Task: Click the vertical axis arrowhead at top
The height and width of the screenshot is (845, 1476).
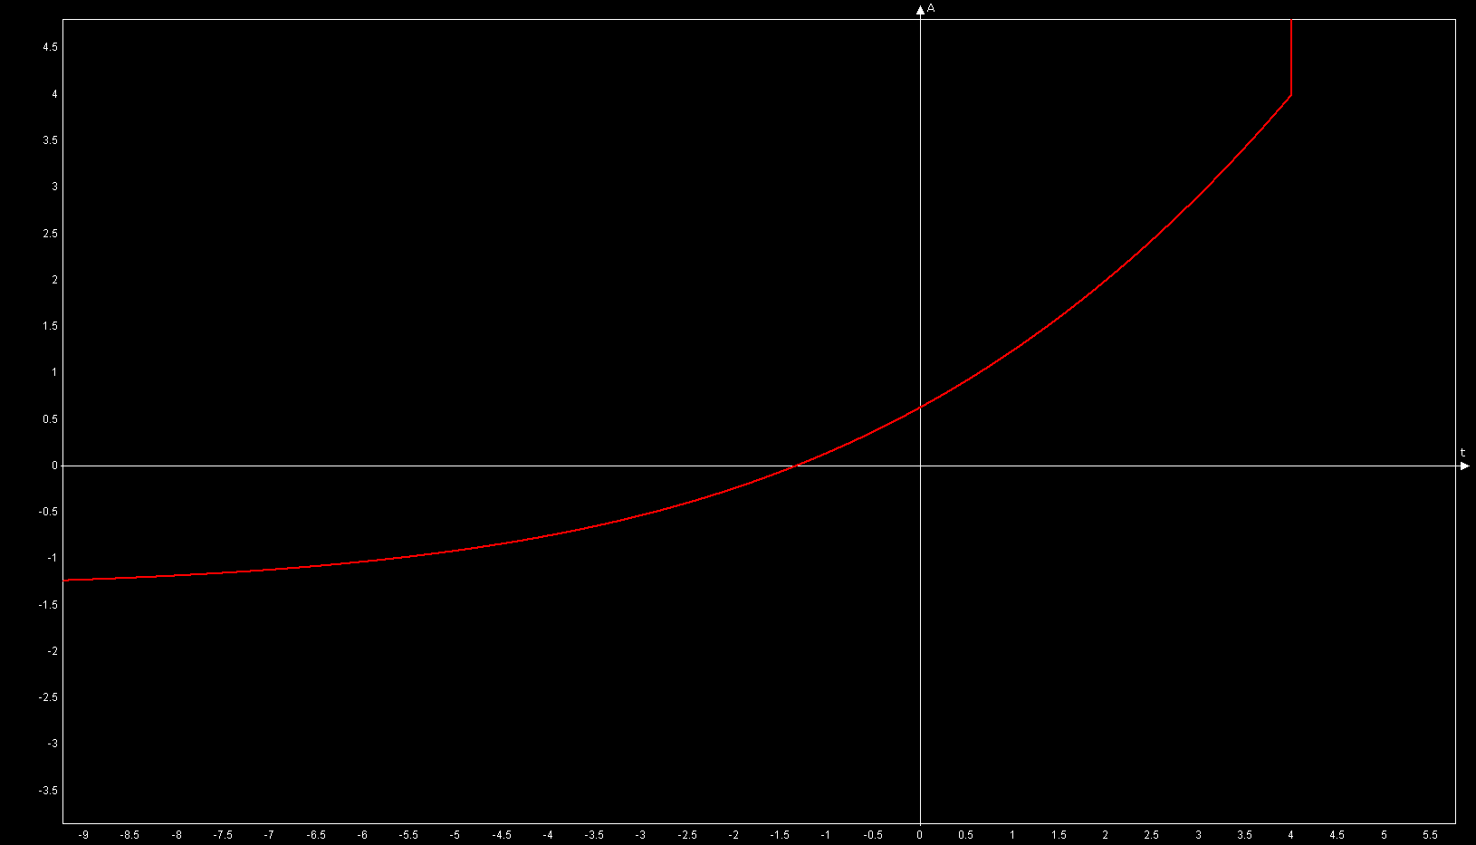Action: click(920, 10)
